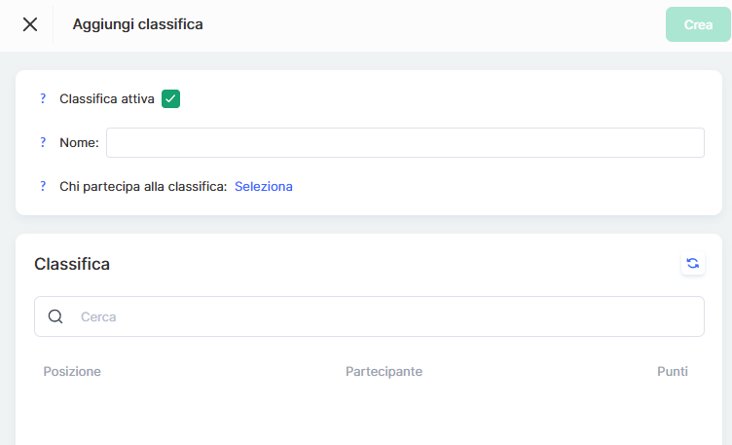Open help for Classifica attiva
732x445 pixels.
point(43,98)
